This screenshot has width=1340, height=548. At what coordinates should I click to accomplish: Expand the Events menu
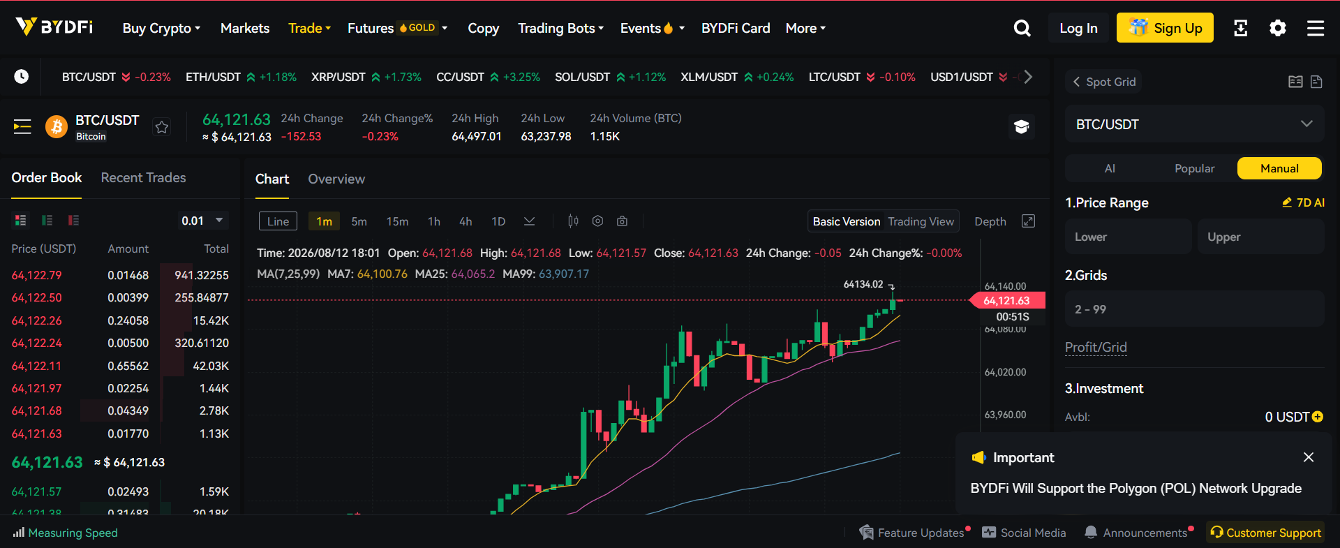(x=653, y=28)
